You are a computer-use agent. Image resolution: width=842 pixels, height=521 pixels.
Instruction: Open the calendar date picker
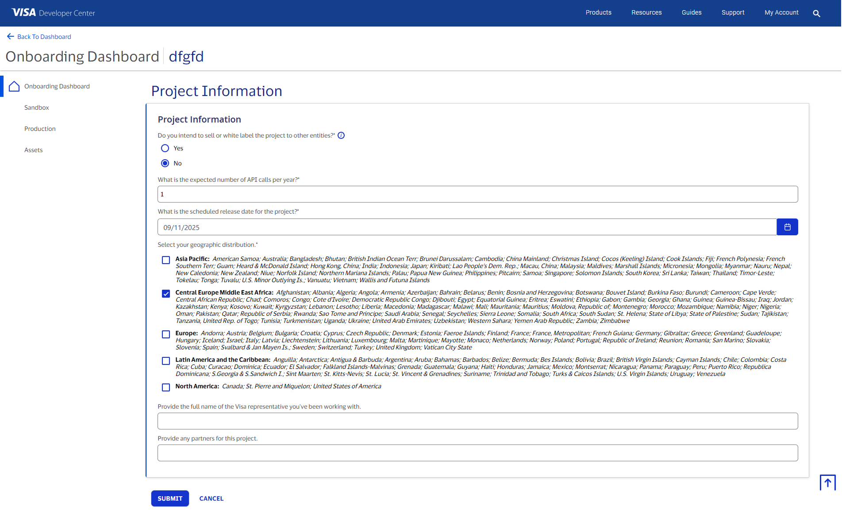click(787, 227)
